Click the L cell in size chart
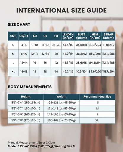Viewport: 123px width, 152px height. 13,63
